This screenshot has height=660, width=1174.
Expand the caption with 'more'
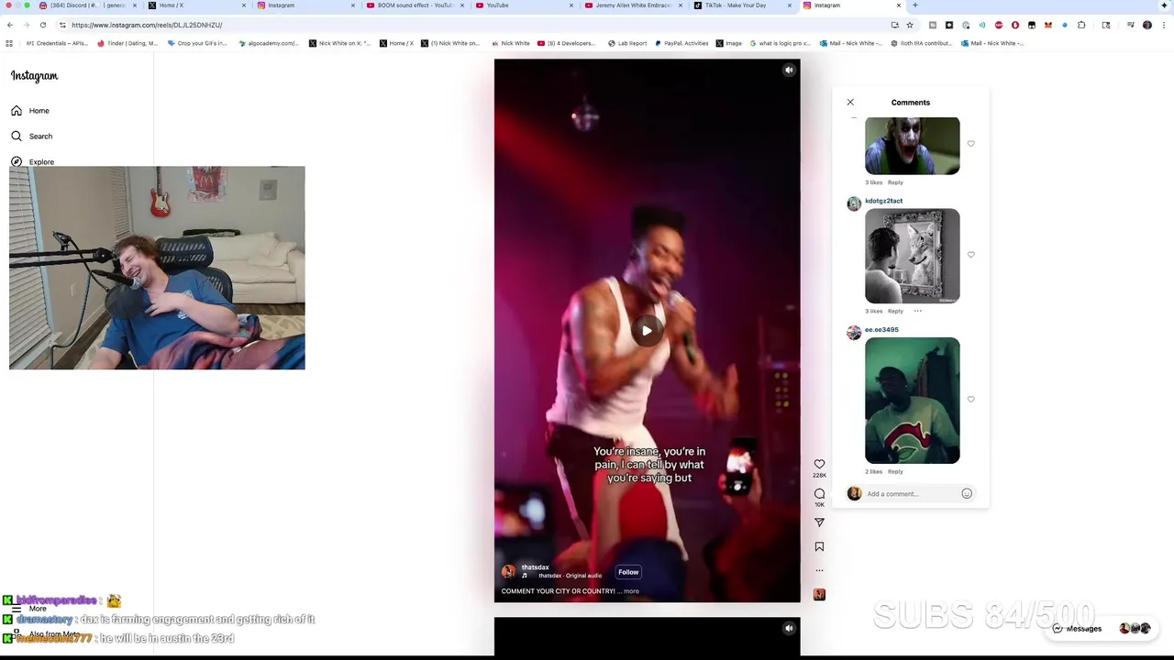[631, 591]
